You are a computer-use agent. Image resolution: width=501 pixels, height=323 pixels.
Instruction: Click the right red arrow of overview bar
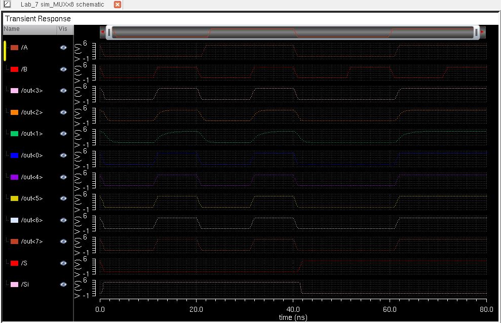(482, 32)
